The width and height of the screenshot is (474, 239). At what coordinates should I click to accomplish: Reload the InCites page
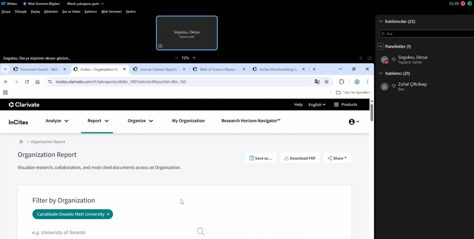tap(27, 82)
